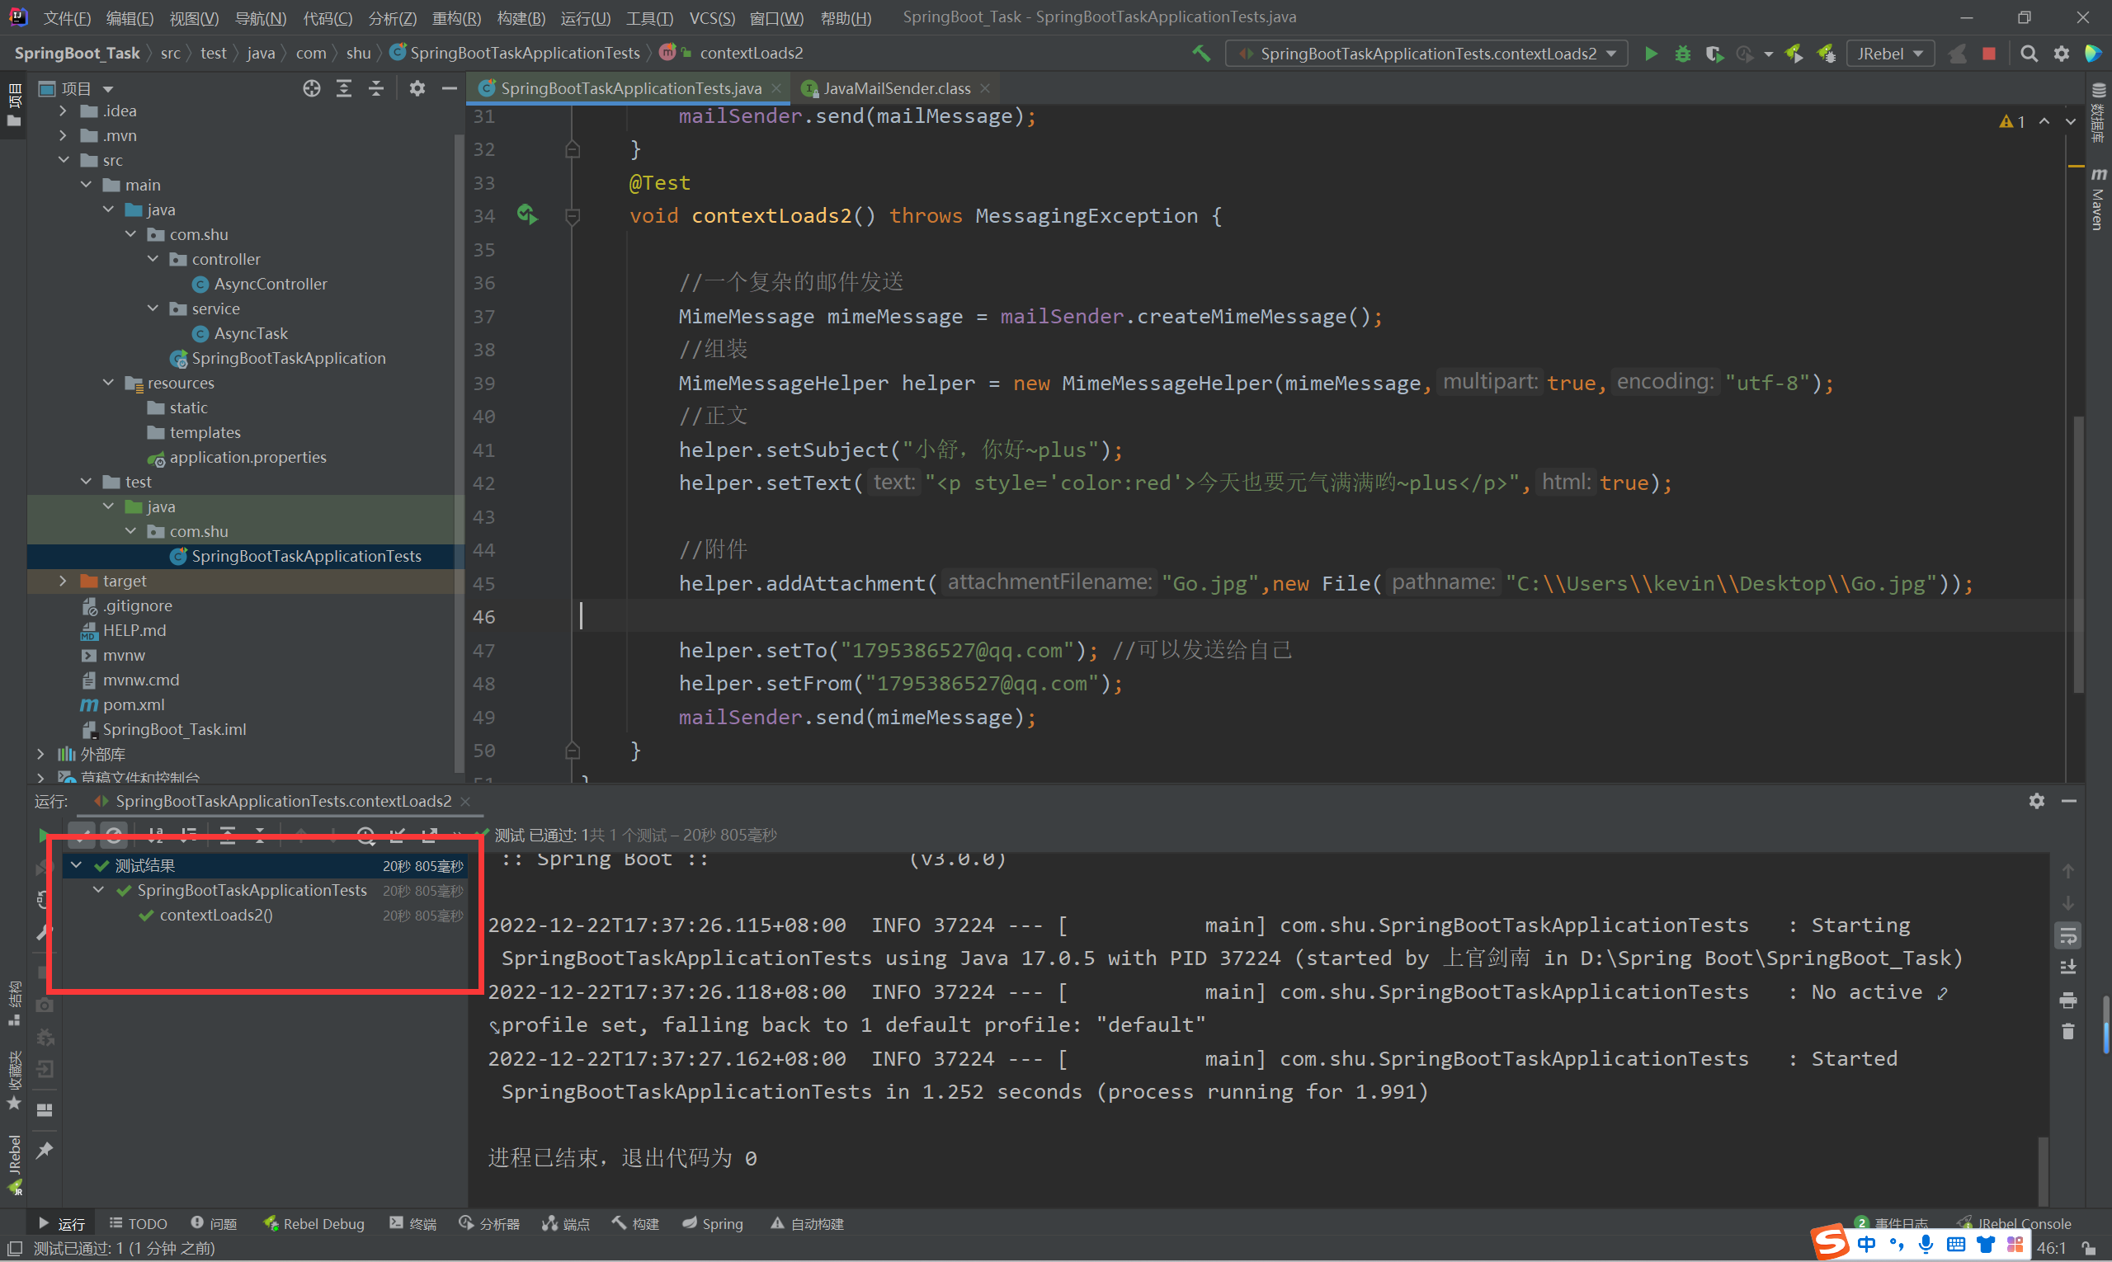Toggle show passed tests checkmark button
2112x1262 pixels.
tap(82, 835)
